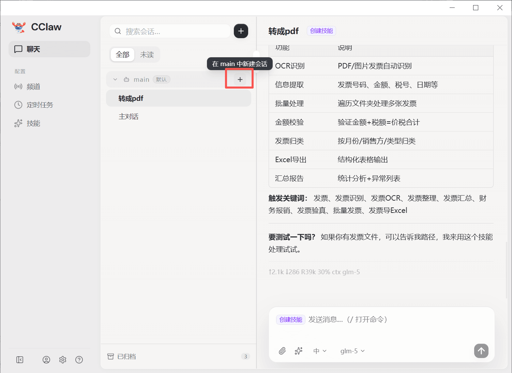The image size is (512, 373).
Task: Open 定时任务 via the clock icon
Action: [18, 105]
